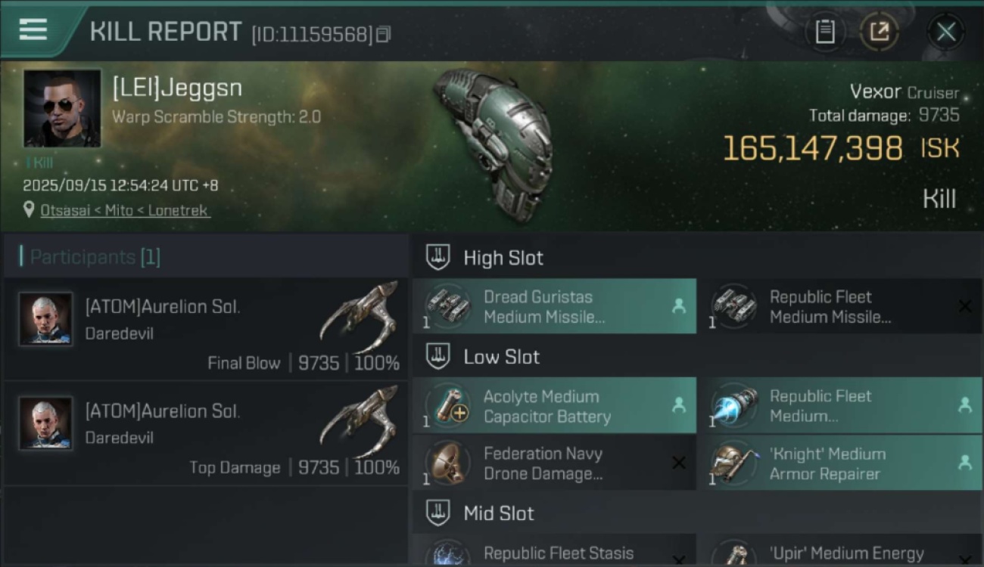
Task: Collapse the Mid Slot section
Action: coord(438,513)
